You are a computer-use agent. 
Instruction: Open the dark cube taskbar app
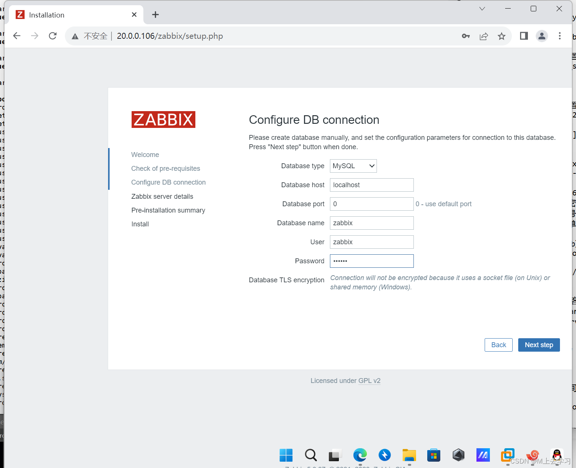click(x=458, y=455)
